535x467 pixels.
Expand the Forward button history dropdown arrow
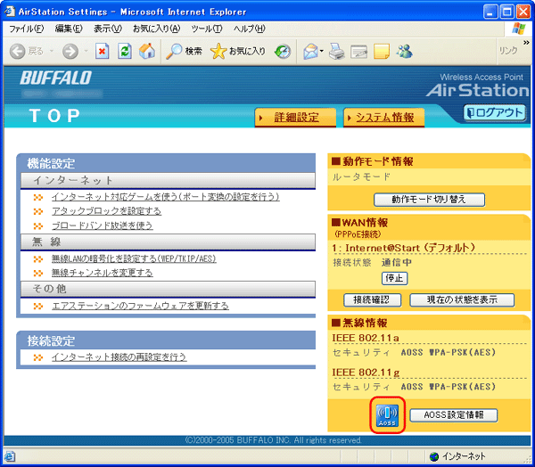coord(85,52)
